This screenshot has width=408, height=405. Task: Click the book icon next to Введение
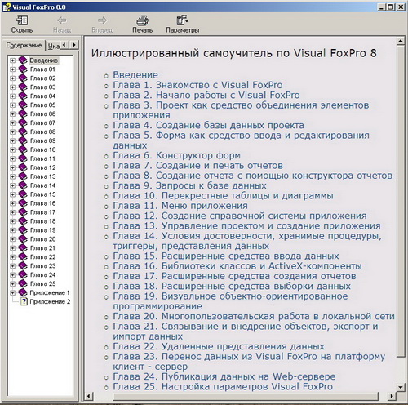coord(23,60)
